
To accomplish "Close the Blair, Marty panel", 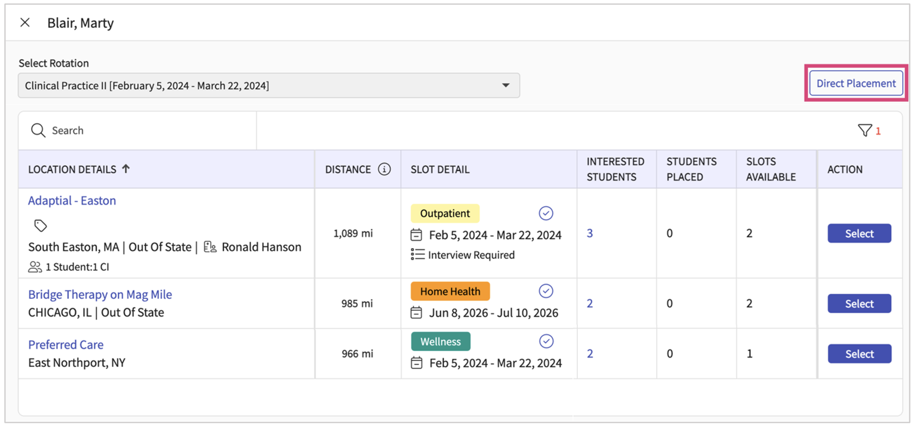I will 25,22.
